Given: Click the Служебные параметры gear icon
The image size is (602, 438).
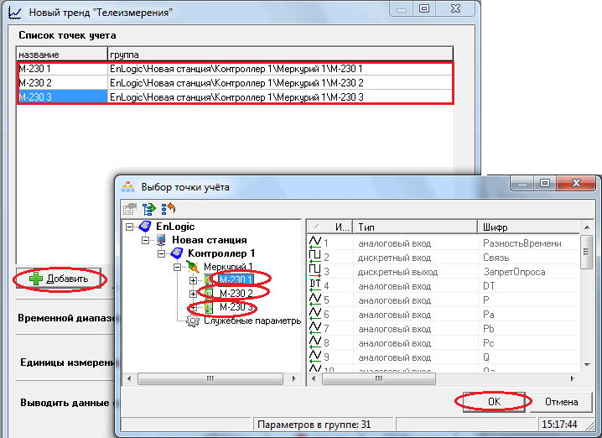Looking at the screenshot, I should [193, 321].
